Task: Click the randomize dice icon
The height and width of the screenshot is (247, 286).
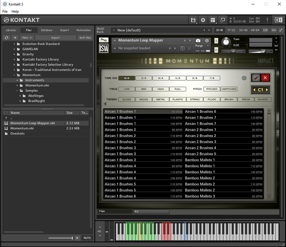Action: pos(244,78)
